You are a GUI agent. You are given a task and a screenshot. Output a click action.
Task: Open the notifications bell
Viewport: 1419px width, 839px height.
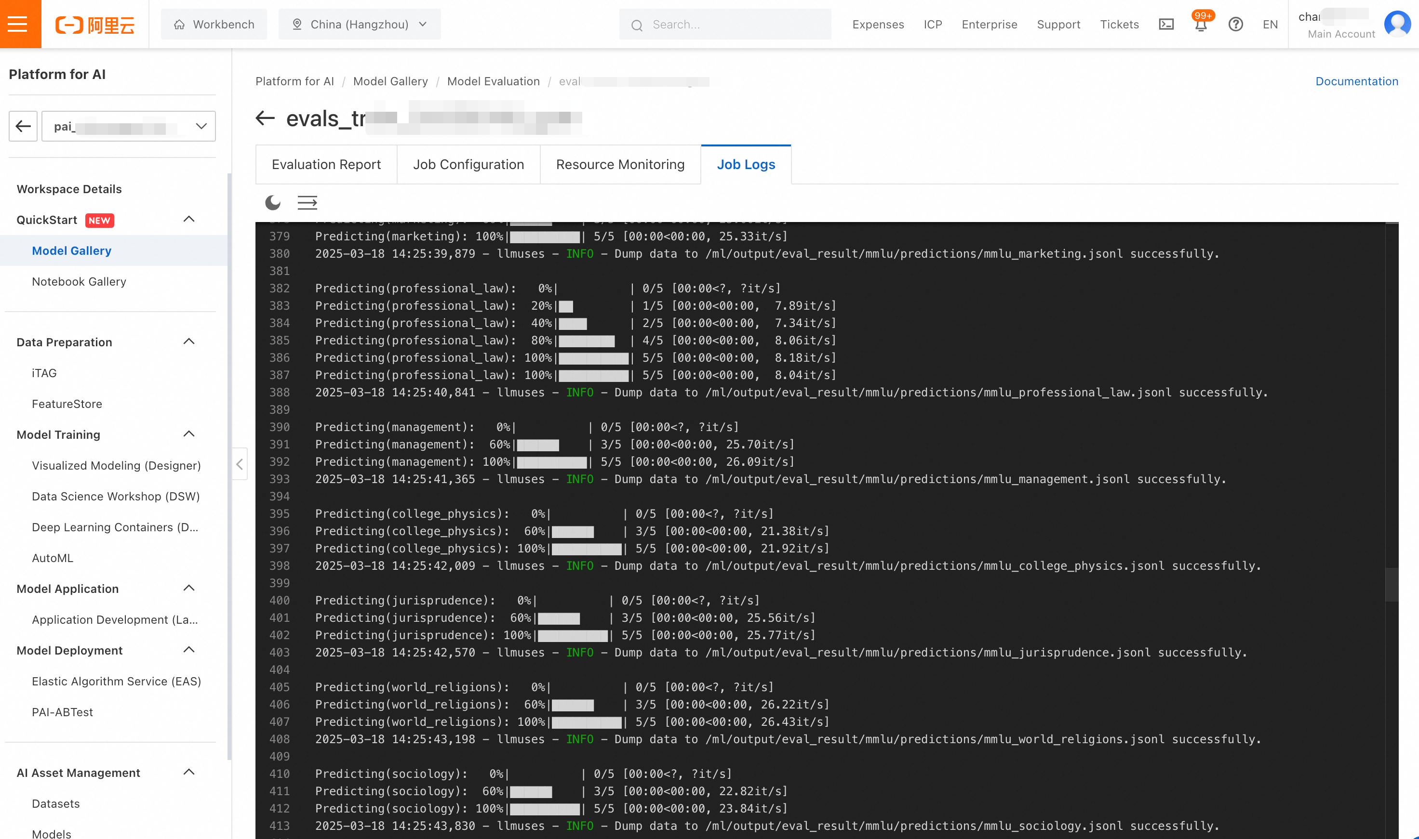[x=1201, y=25]
